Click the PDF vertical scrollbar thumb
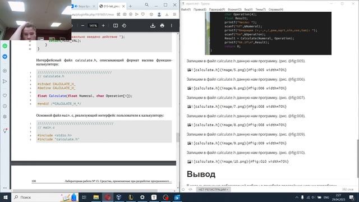The width and height of the screenshot is (359, 202). (x=178, y=137)
